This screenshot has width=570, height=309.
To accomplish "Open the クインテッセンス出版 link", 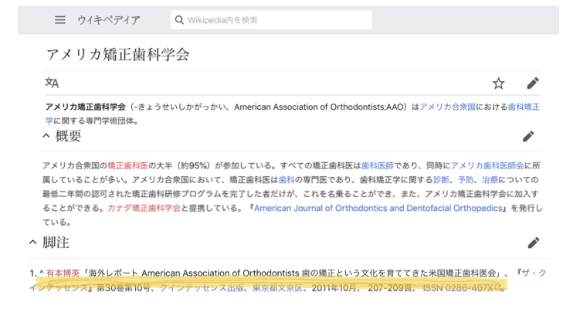I will point(202,288).
